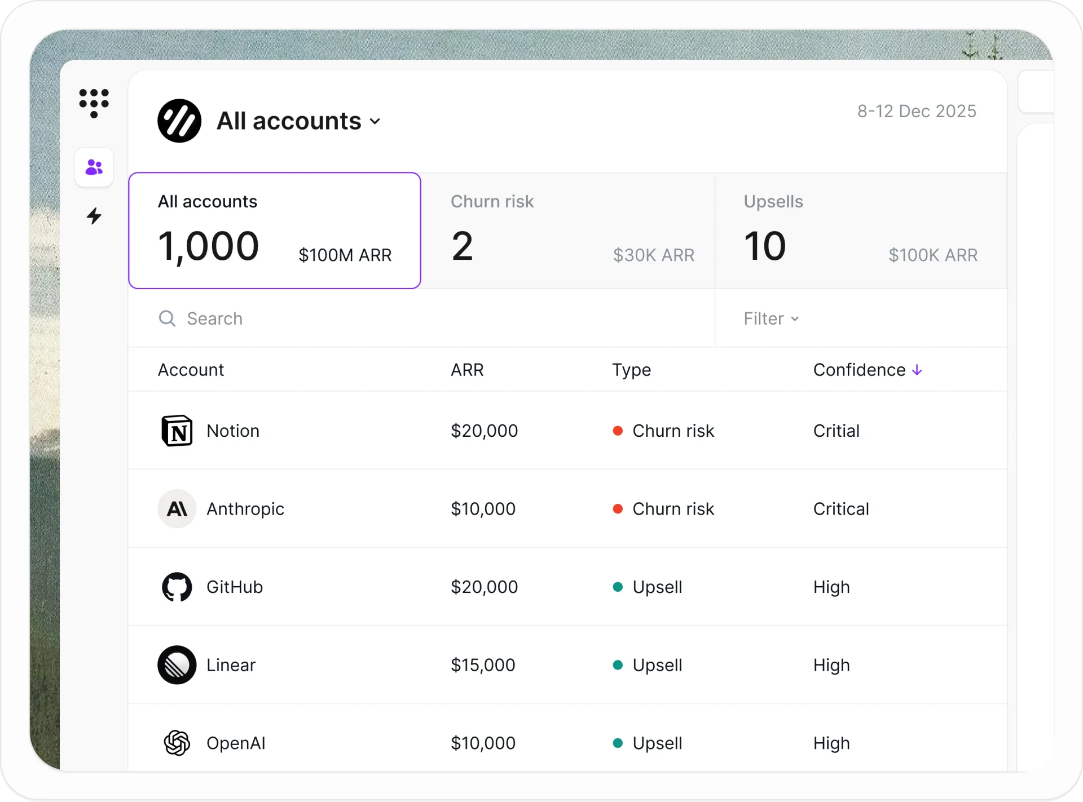Screen dimensions: 1083x802
Task: Open the Filter dropdown
Action: tap(771, 318)
